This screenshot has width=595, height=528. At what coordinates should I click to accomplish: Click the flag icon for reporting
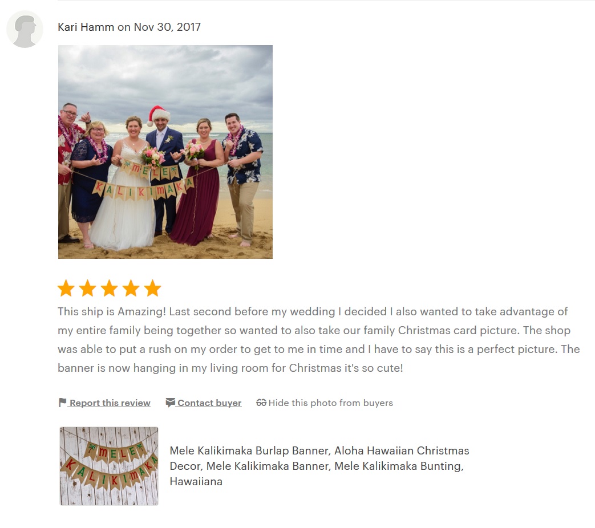(x=63, y=403)
